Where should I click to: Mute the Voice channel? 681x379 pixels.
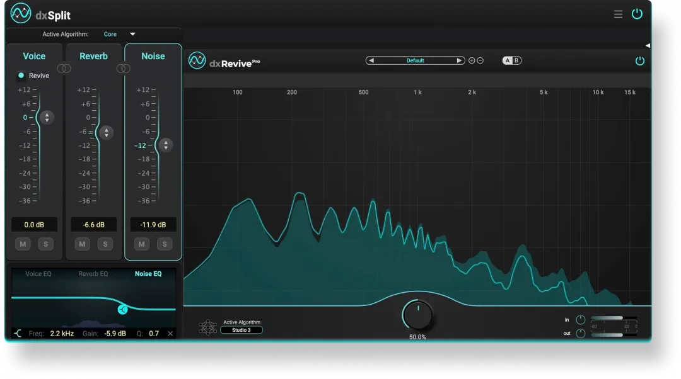(x=23, y=244)
